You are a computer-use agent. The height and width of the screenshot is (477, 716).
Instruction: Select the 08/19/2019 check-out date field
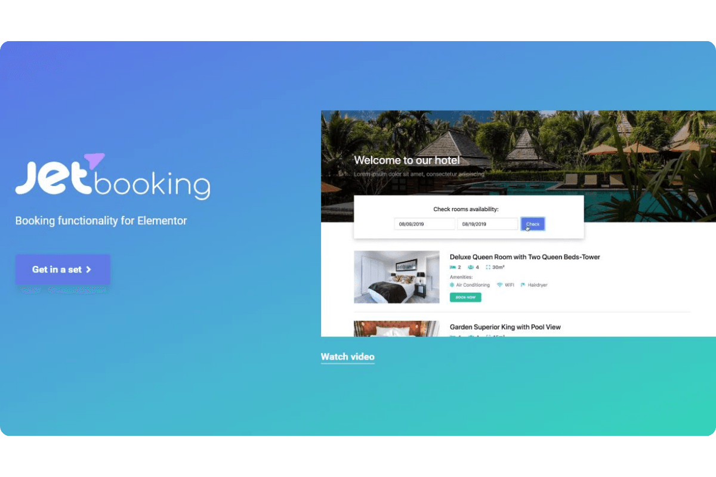tap(487, 224)
